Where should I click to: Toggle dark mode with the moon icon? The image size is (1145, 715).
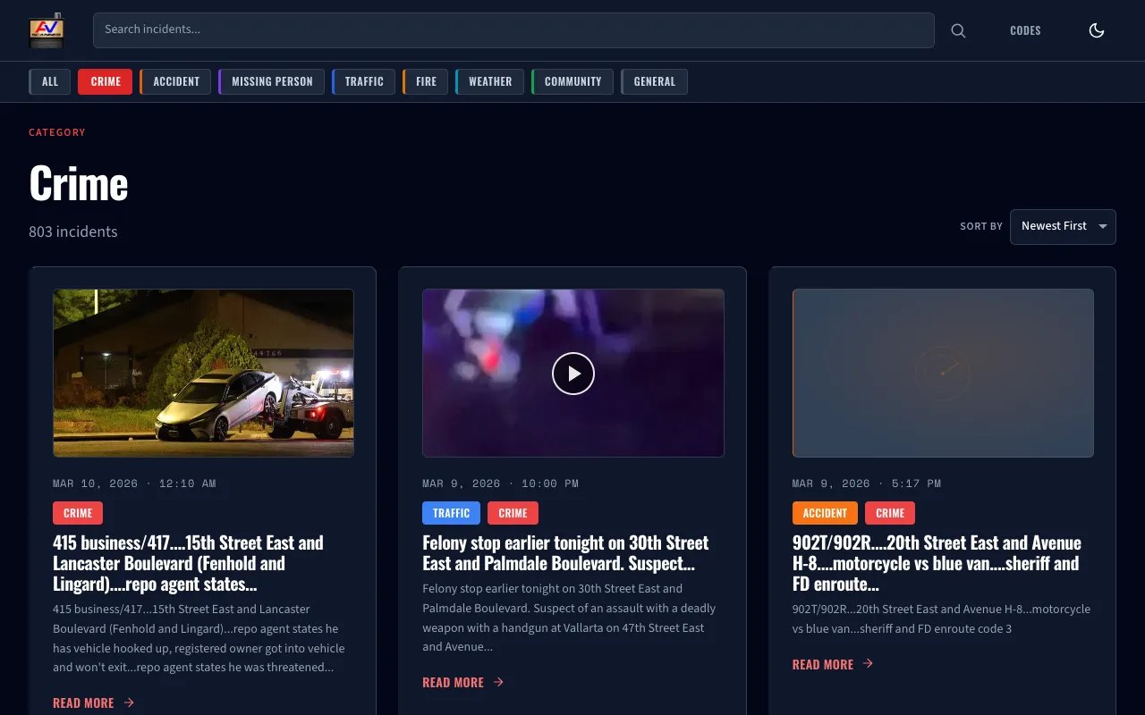click(1096, 30)
